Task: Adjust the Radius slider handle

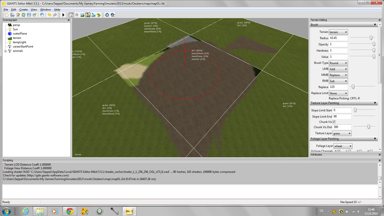Action: coord(371,38)
